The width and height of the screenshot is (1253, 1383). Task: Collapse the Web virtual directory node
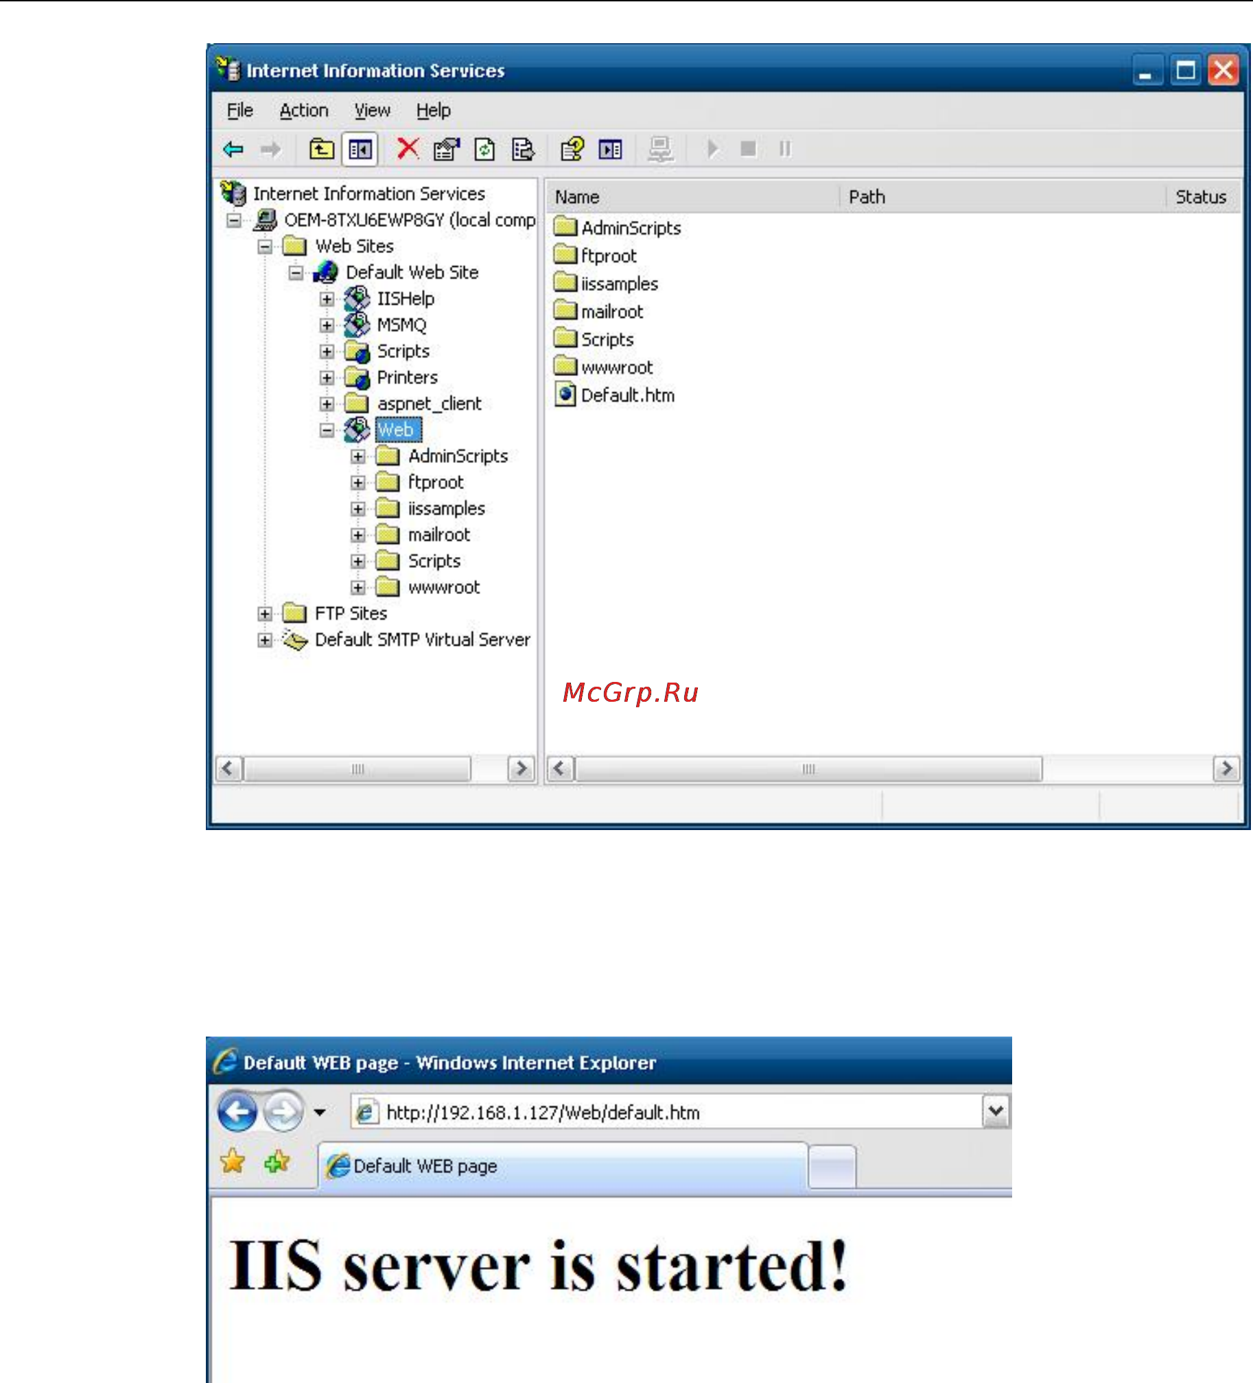point(327,431)
